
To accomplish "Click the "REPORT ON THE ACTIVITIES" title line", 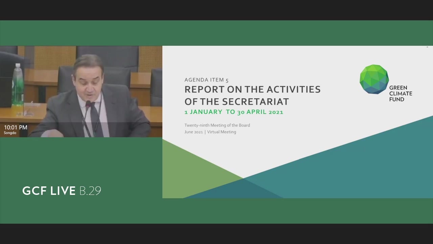I will pyautogui.click(x=252, y=89).
